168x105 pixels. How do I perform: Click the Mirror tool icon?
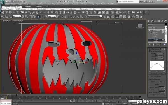point(104,17)
